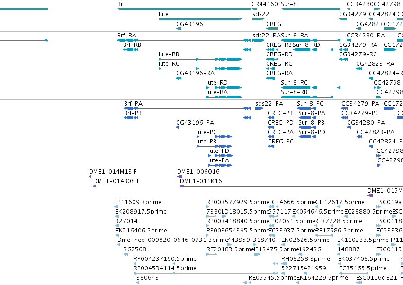
Task: Select the 'CREG-RB' transcript label
Action: pos(279,45)
